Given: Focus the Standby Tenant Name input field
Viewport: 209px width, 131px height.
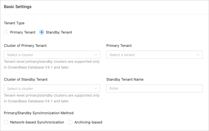Looking at the screenshot, I should 154,88.
